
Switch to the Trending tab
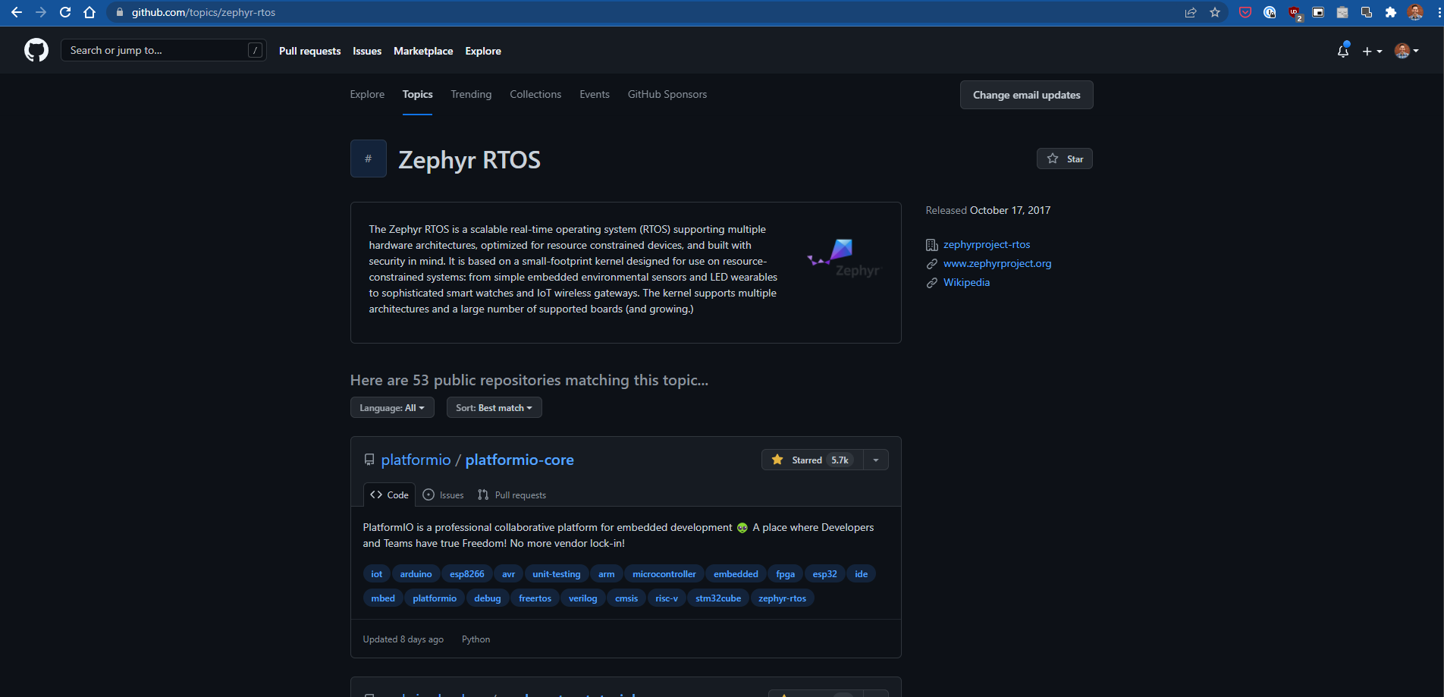(470, 94)
